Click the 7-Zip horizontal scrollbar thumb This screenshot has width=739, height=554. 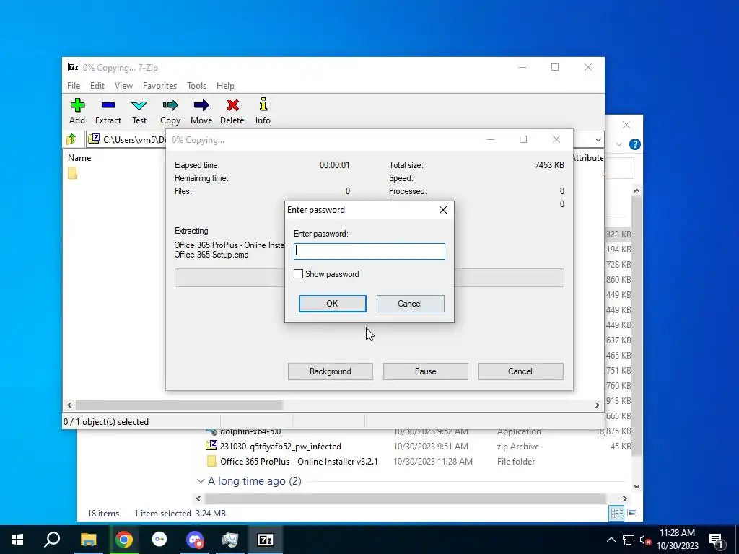tap(179, 405)
